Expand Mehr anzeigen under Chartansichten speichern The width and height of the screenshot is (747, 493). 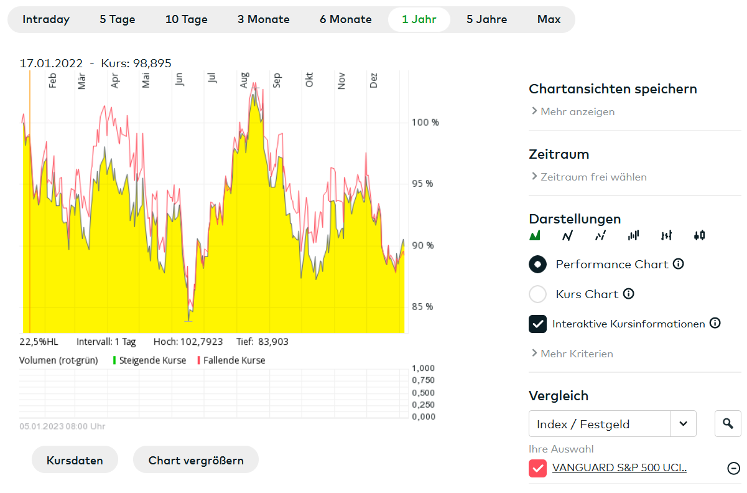point(572,111)
